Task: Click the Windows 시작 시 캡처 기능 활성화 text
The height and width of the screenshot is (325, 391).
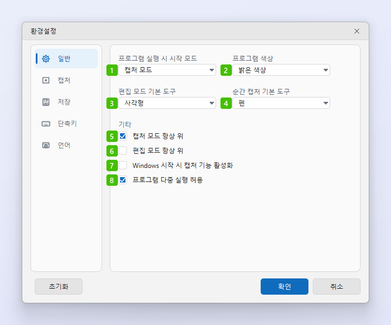Action: pyautogui.click(x=182, y=165)
